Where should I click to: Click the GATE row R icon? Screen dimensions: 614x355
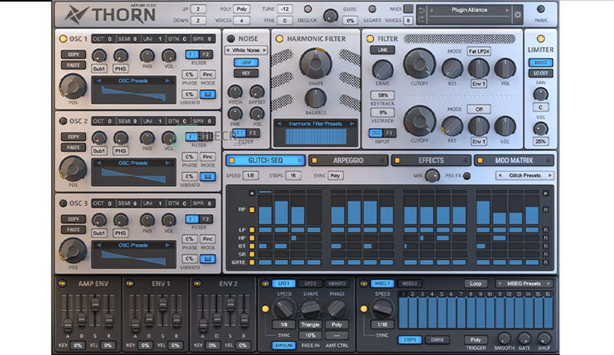[x=546, y=261]
